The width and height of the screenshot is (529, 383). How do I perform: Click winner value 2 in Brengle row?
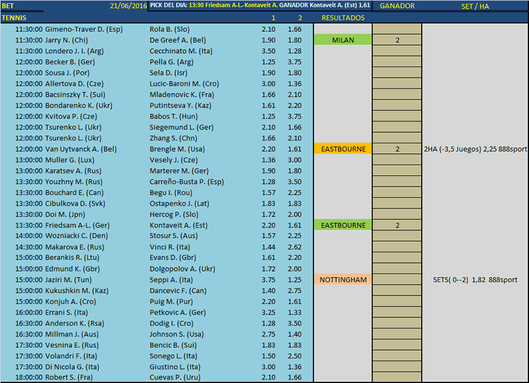pos(397,149)
